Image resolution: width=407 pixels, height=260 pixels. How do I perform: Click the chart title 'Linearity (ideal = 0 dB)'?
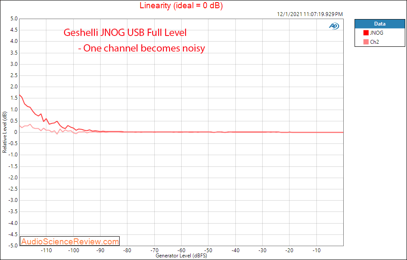click(x=181, y=5)
